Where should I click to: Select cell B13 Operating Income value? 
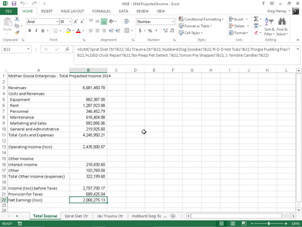click(x=88, y=147)
